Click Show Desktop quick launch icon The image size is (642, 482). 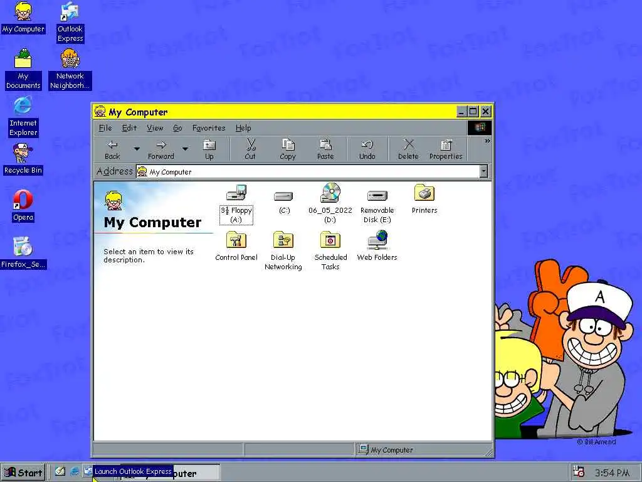coord(60,471)
